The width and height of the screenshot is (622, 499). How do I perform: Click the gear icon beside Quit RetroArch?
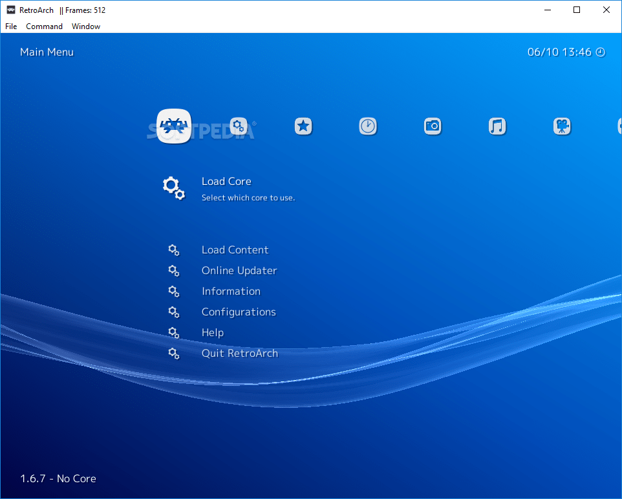tap(174, 353)
